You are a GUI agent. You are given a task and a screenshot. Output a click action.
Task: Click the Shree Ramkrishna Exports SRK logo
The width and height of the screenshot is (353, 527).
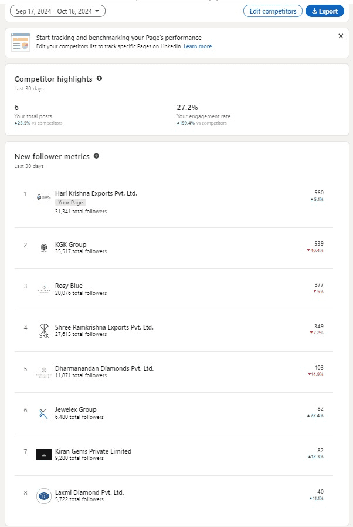coord(44,330)
